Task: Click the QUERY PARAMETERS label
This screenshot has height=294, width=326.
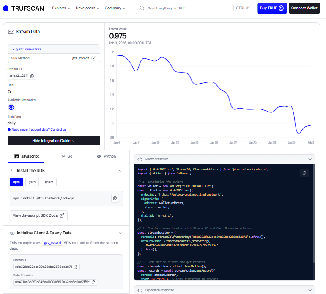Action: (x=28, y=49)
